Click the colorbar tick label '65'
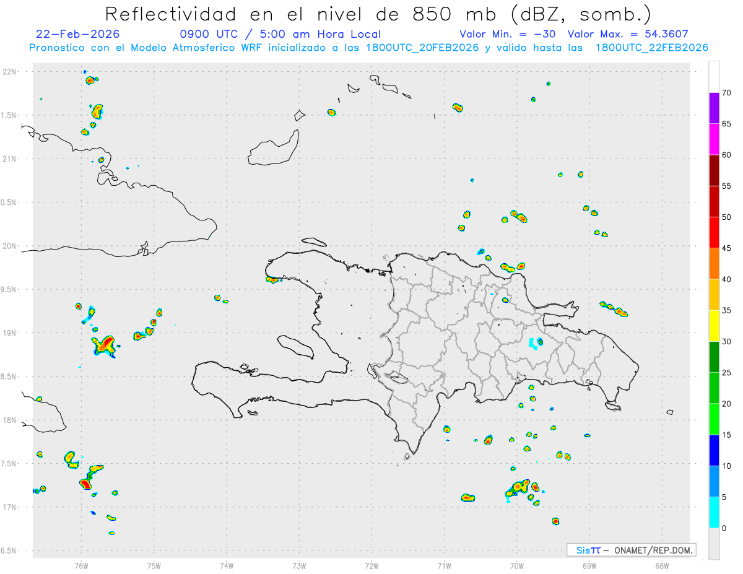 pos(726,124)
